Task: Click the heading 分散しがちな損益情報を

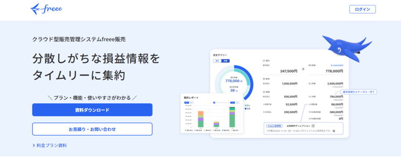Action: [96, 59]
